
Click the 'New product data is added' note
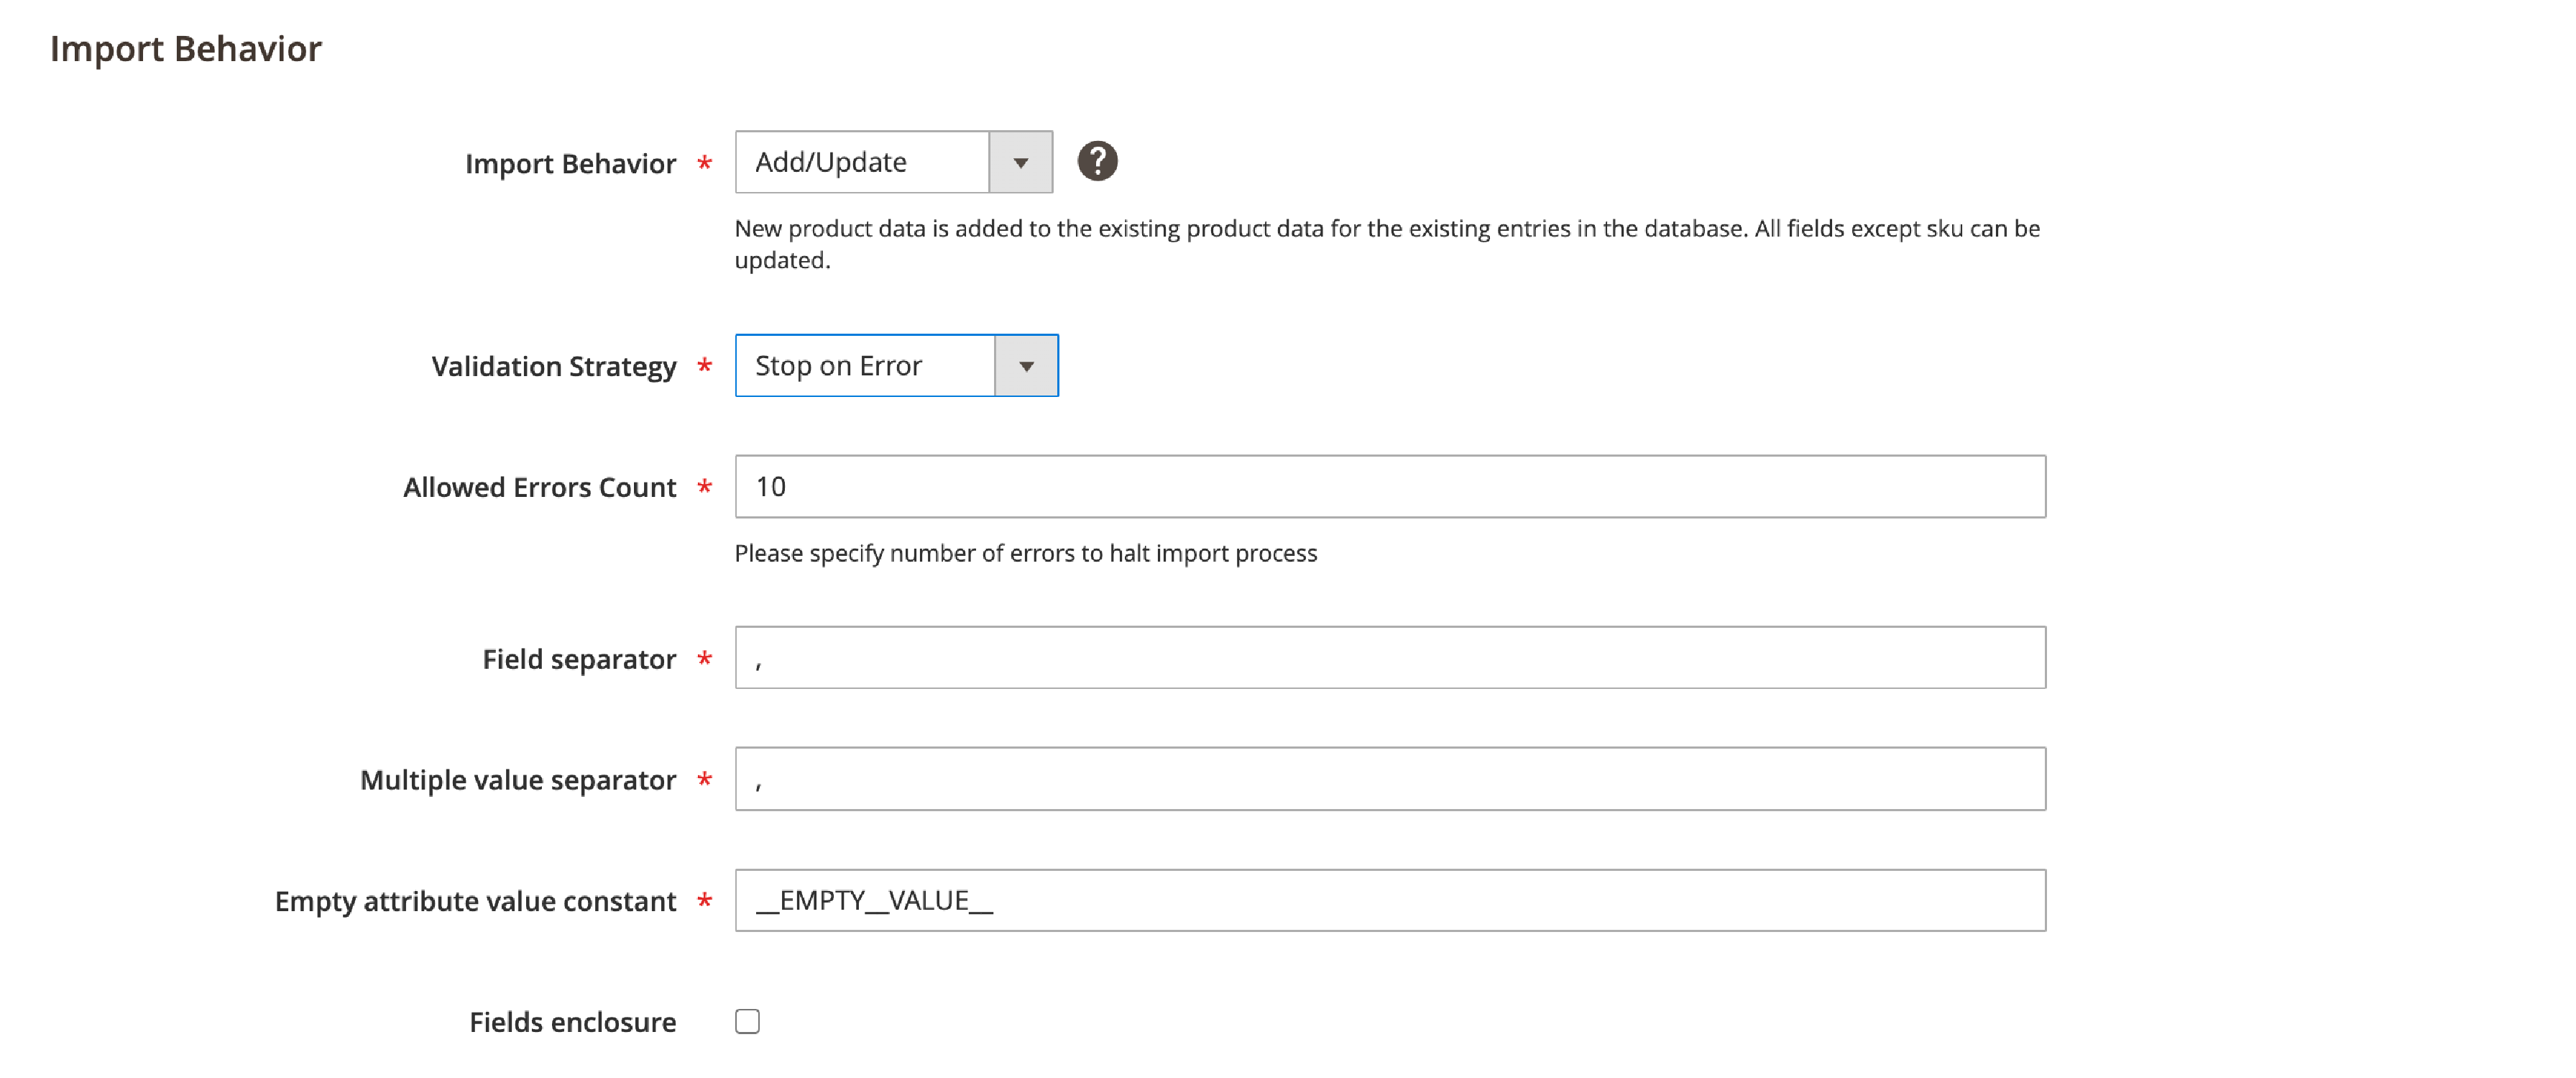[1387, 245]
